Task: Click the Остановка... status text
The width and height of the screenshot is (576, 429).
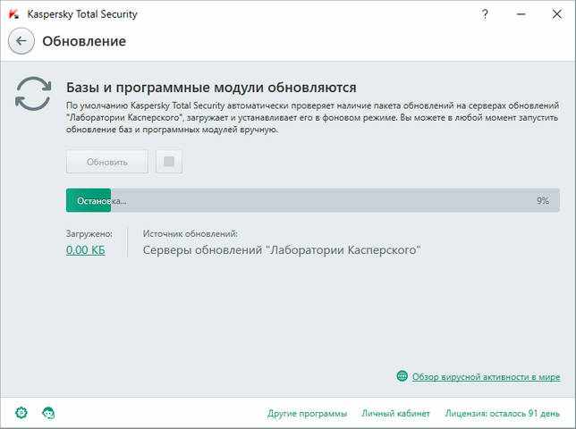Action: (102, 201)
